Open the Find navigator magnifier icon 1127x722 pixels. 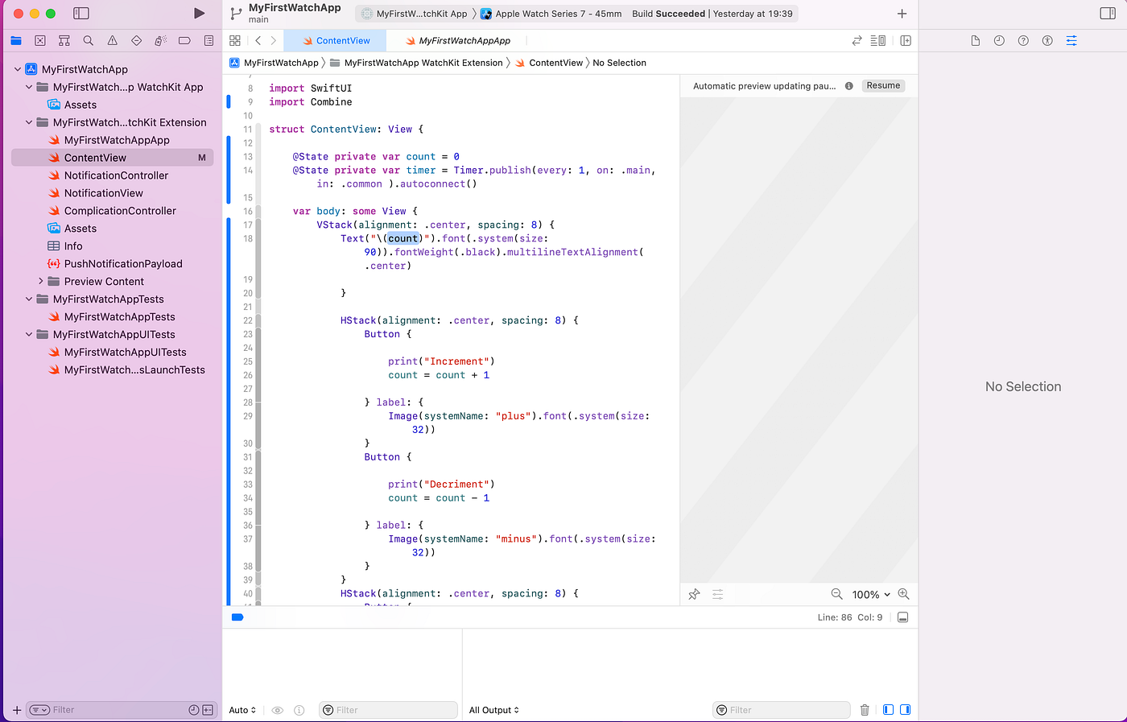point(89,40)
